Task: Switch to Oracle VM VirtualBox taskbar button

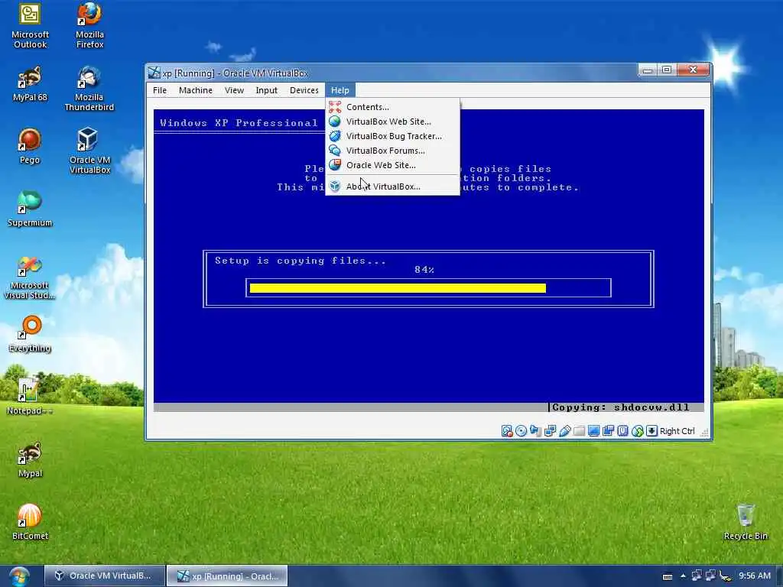Action: pyautogui.click(x=104, y=576)
